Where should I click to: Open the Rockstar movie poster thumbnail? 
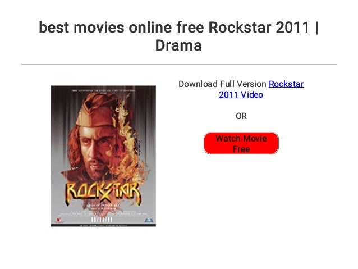coord(103,156)
